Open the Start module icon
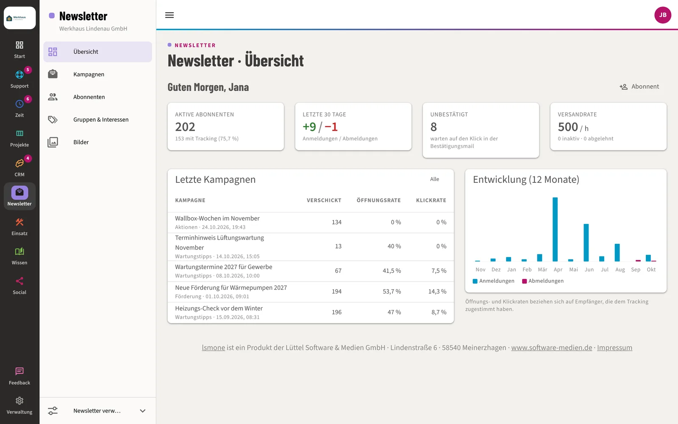 [x=19, y=45]
